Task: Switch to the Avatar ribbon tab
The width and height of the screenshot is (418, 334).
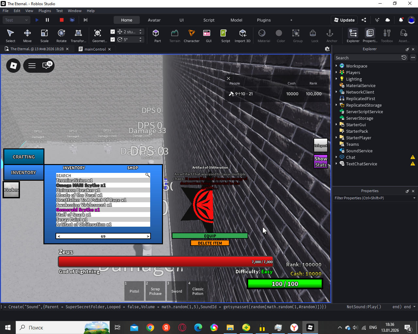Action: click(154, 20)
